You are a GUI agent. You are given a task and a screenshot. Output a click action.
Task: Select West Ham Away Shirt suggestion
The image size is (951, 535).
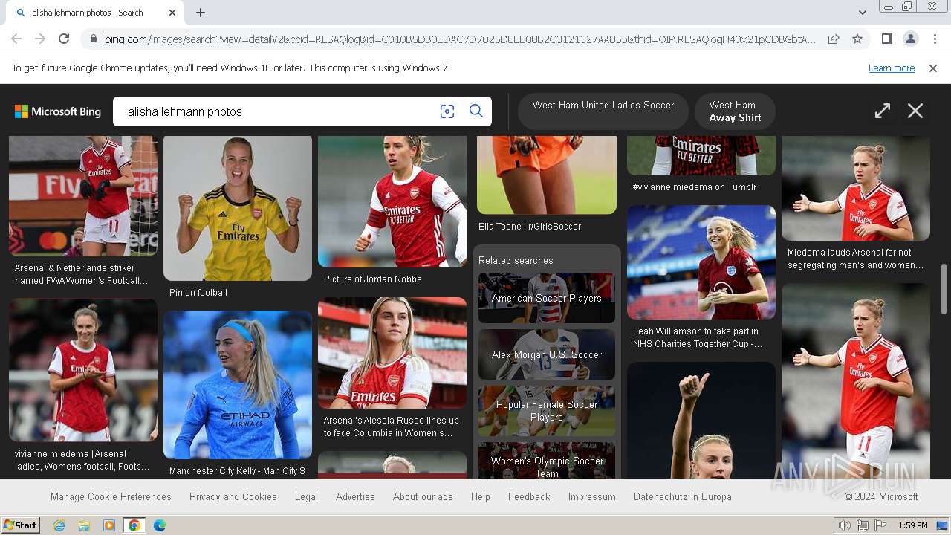735,111
